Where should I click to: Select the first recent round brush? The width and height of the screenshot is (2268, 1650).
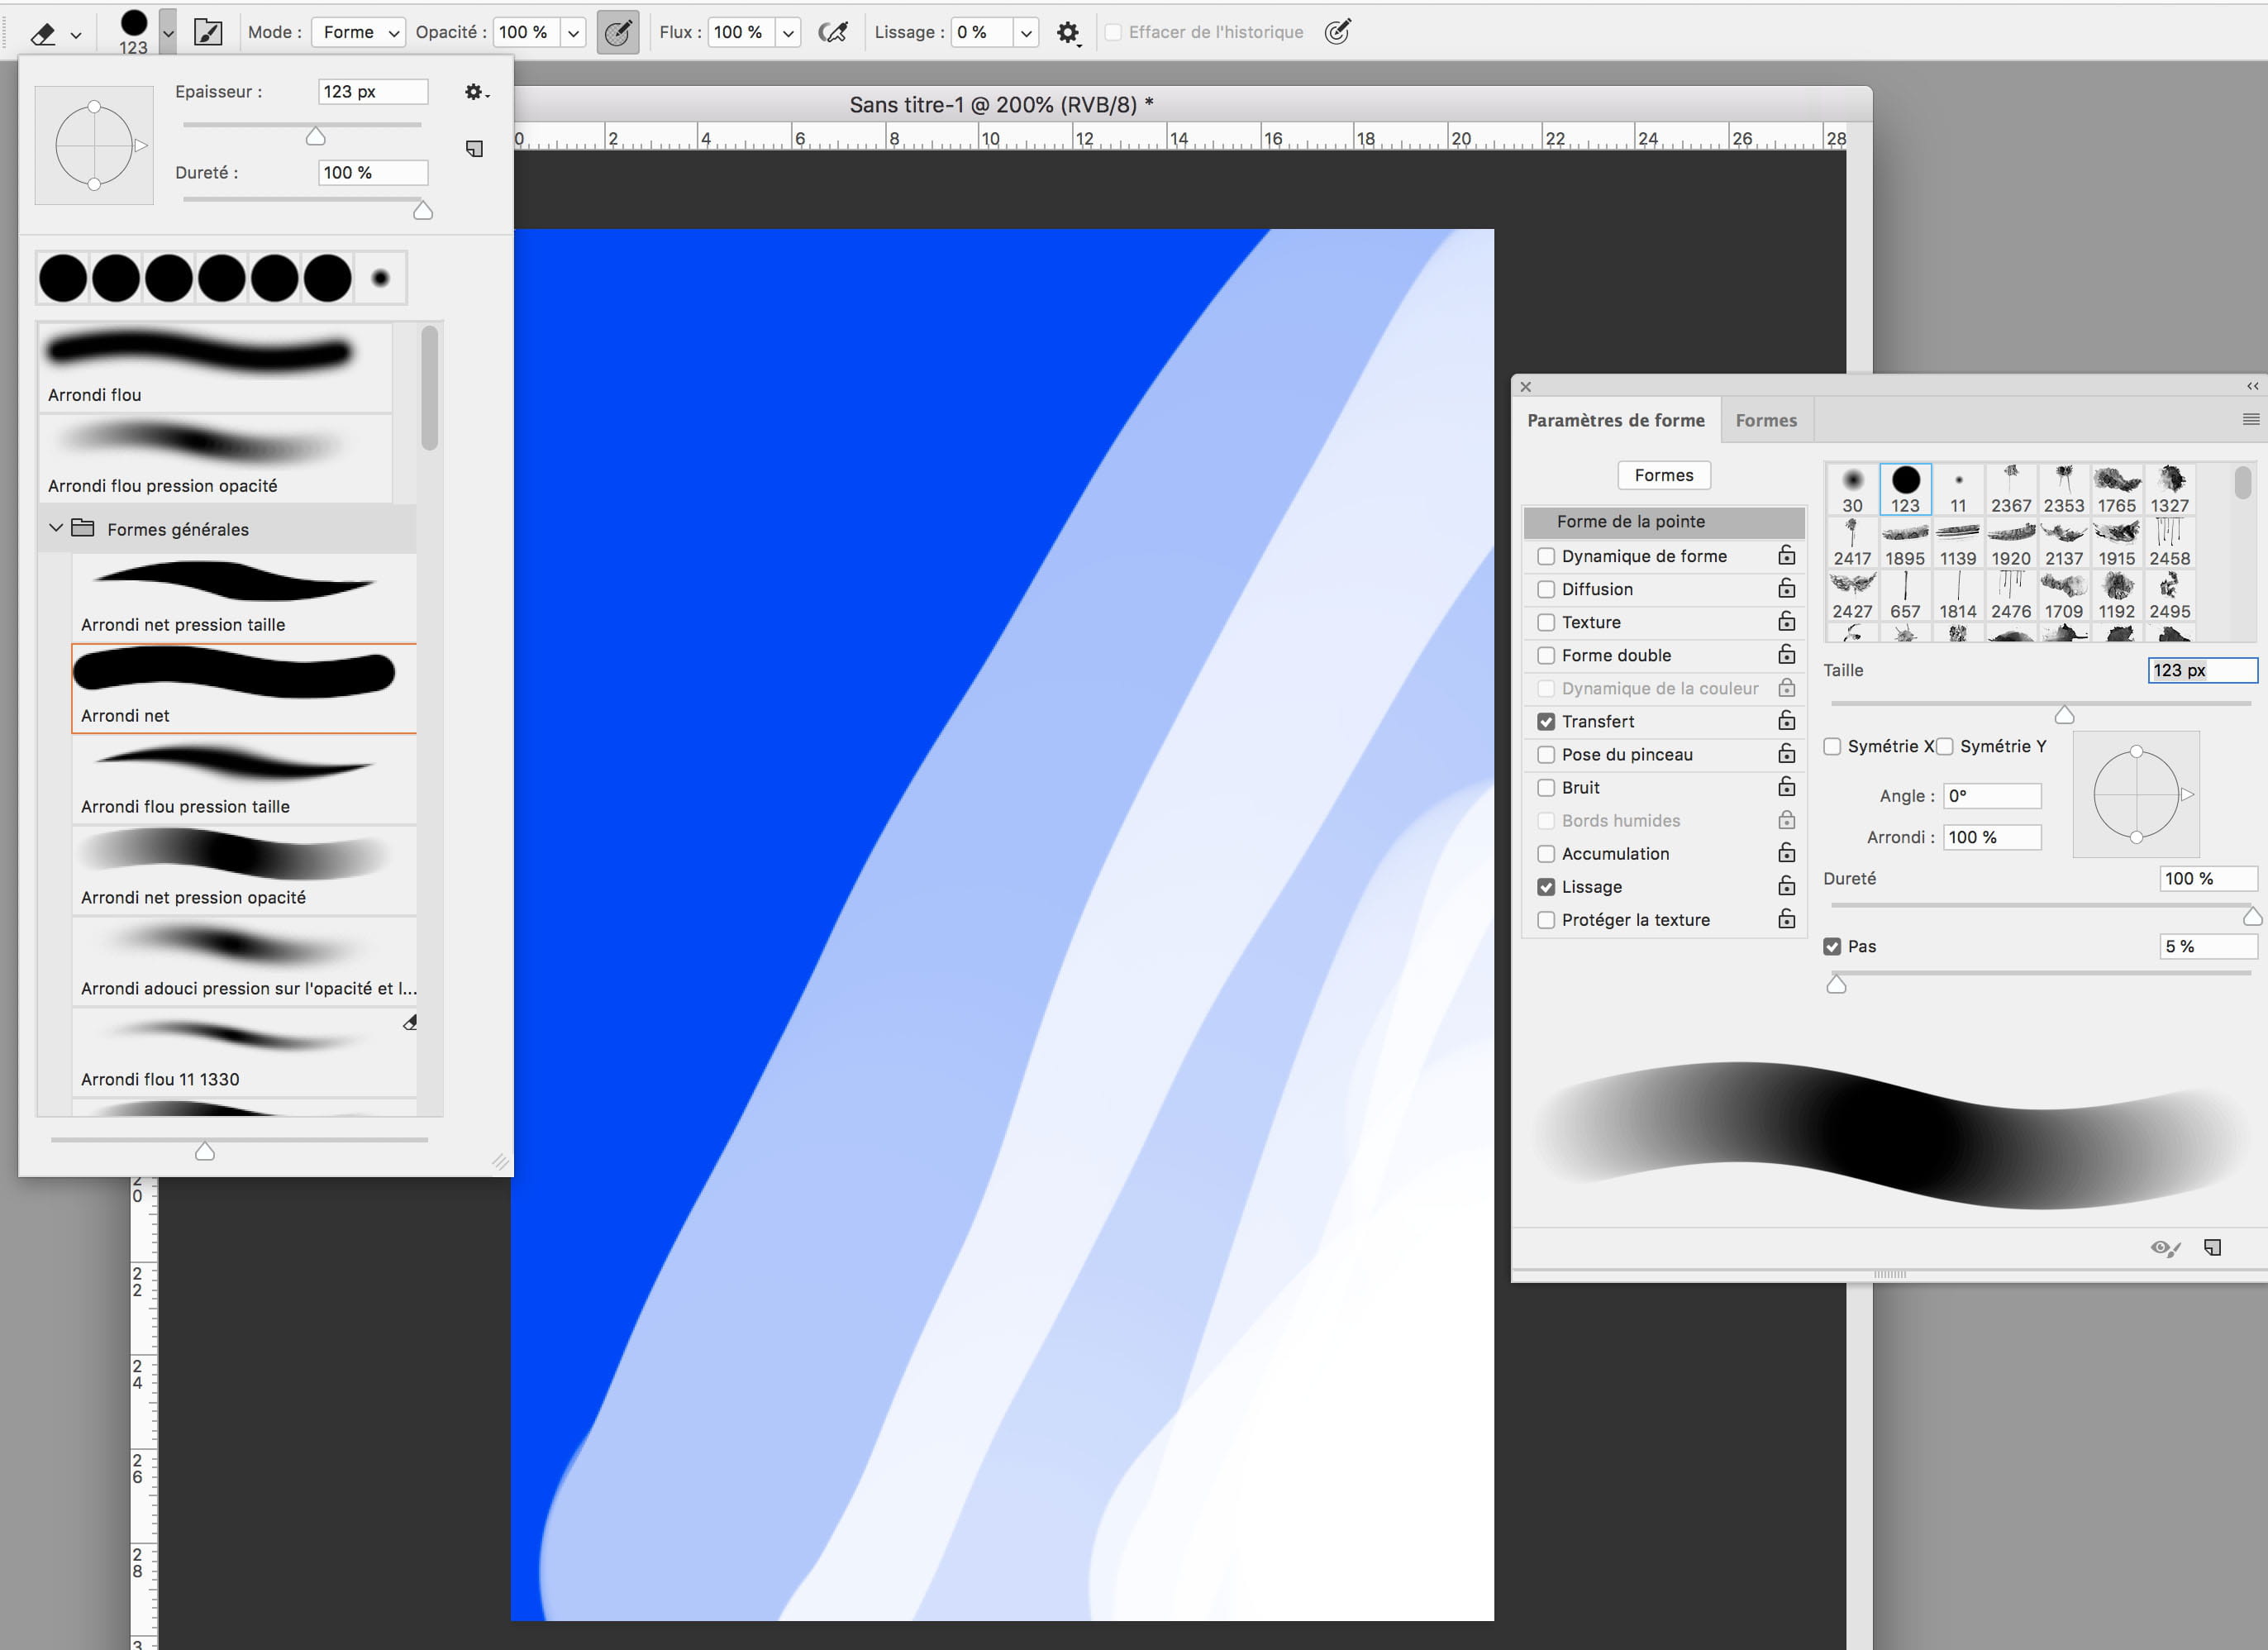pyautogui.click(x=63, y=278)
